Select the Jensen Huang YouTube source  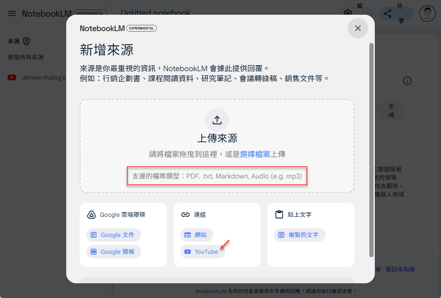click(x=37, y=77)
